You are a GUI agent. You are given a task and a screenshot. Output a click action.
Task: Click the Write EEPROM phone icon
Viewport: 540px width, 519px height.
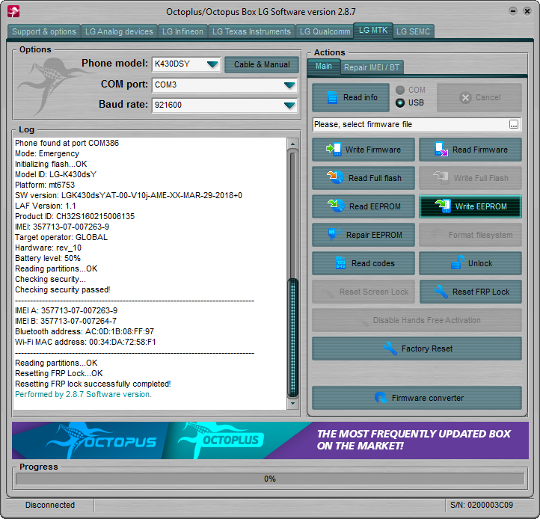[443, 206]
